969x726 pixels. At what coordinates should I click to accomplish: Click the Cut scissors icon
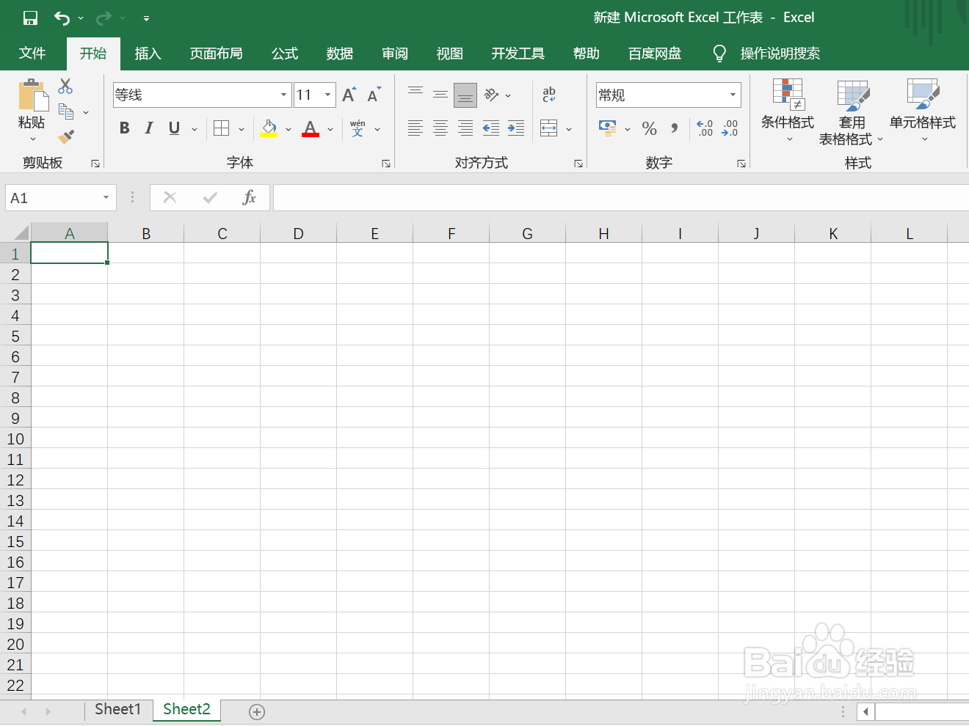coord(66,87)
